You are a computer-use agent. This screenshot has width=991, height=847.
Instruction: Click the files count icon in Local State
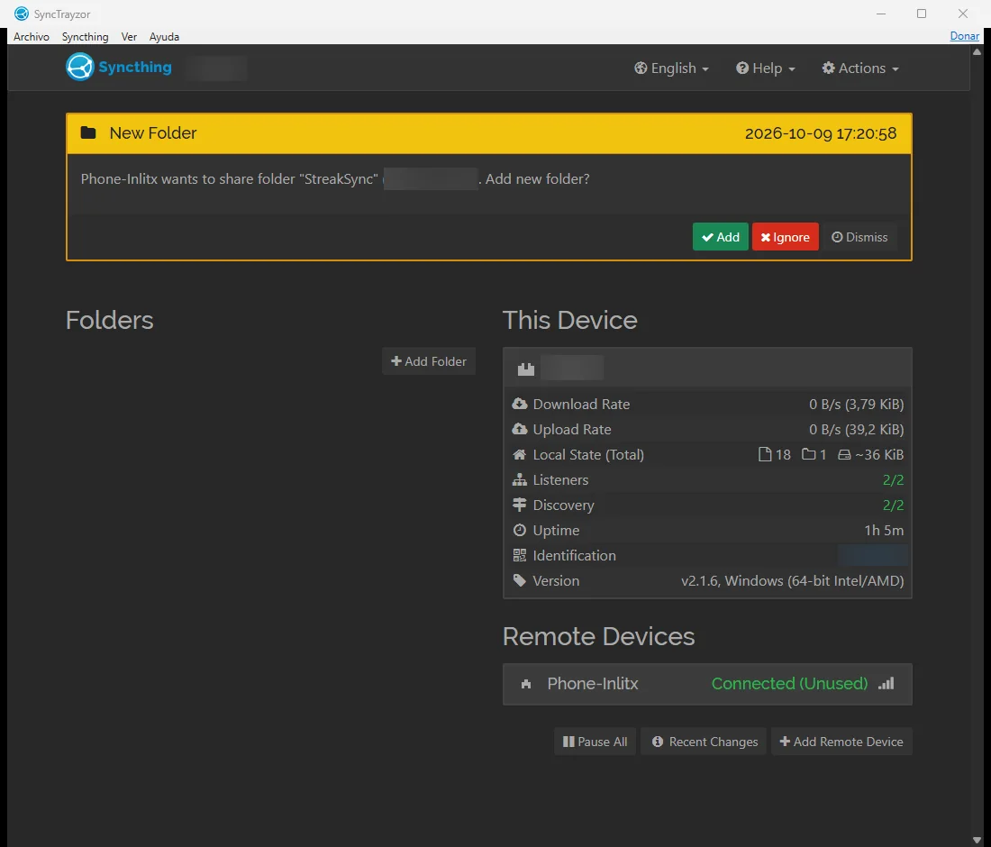(765, 454)
